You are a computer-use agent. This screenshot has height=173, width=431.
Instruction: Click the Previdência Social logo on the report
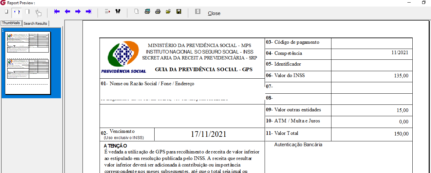pos(124,57)
